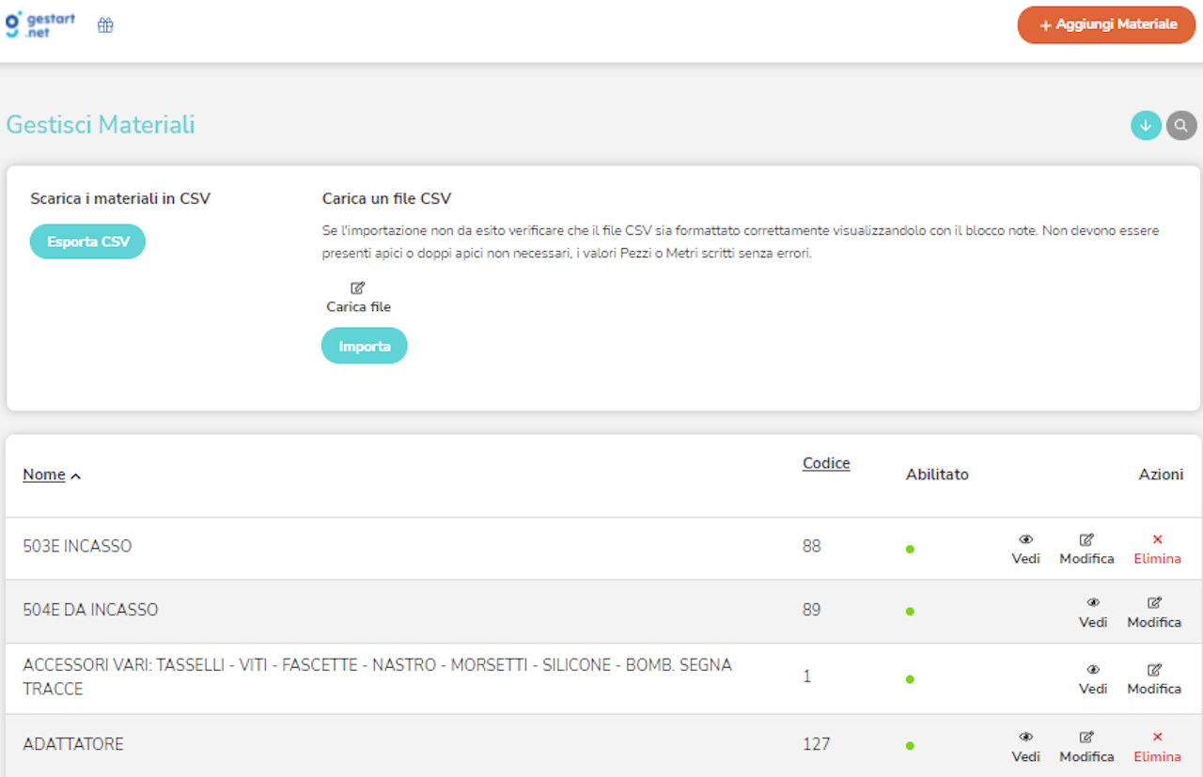This screenshot has width=1203, height=777.
Task: Toggle the Nome column sort arrow
Action: point(76,476)
